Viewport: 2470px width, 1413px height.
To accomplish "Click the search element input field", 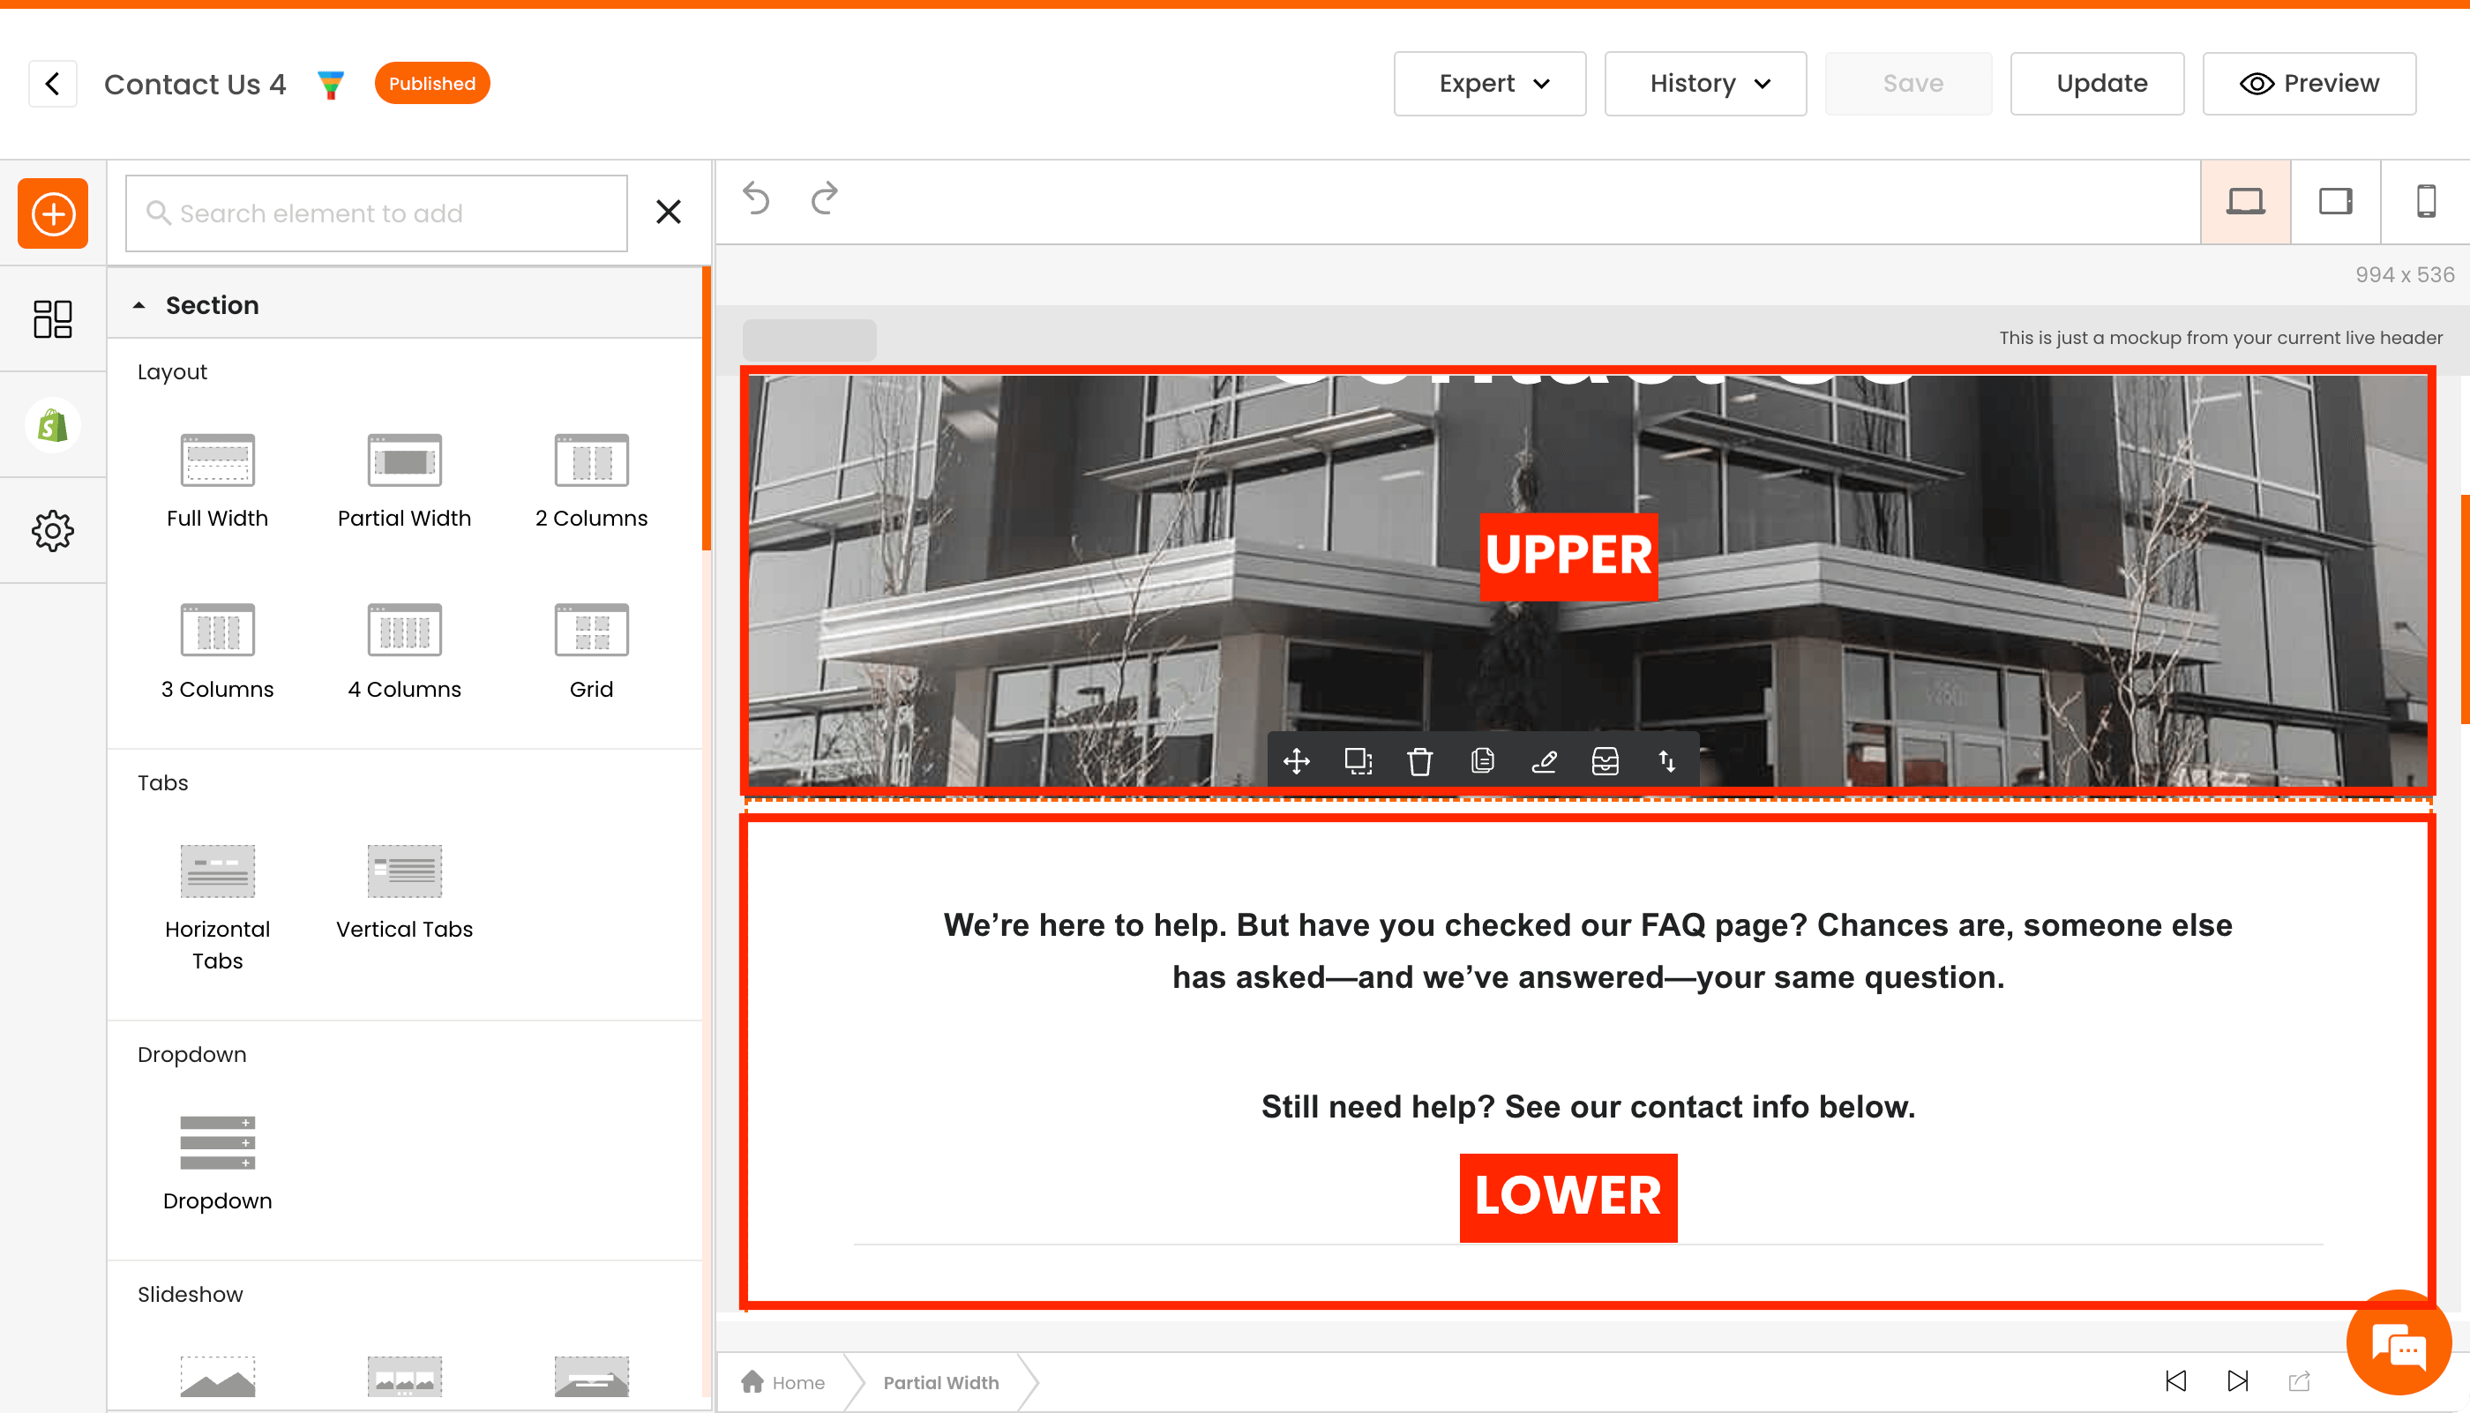I will coord(377,213).
